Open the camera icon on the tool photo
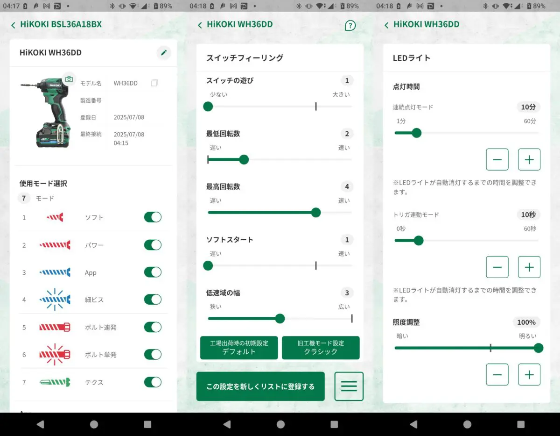The width and height of the screenshot is (560, 436). (x=69, y=79)
